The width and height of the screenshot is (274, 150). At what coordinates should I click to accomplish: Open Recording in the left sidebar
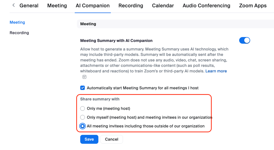(19, 33)
